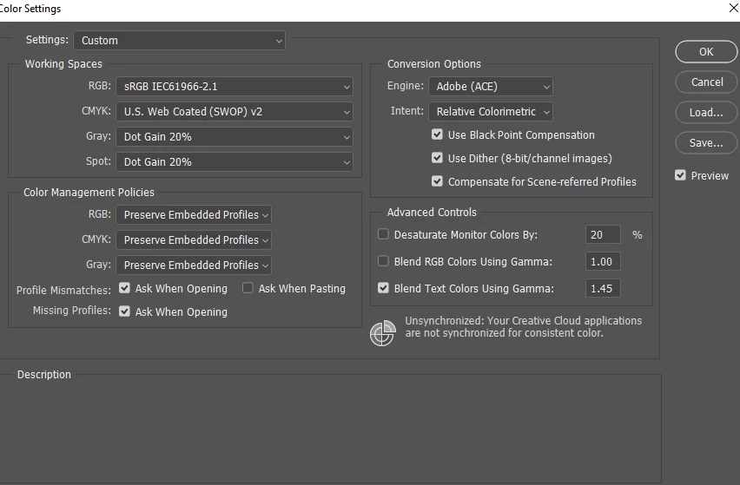The width and height of the screenshot is (740, 485).
Task: Click the Blend RGB gamma field 1.00
Action: click(603, 262)
